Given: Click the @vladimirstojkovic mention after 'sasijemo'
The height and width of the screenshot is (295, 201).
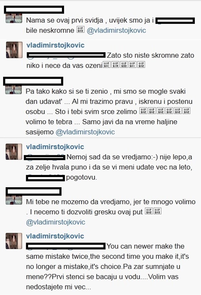Looking at the screenshot, I should [85, 132].
